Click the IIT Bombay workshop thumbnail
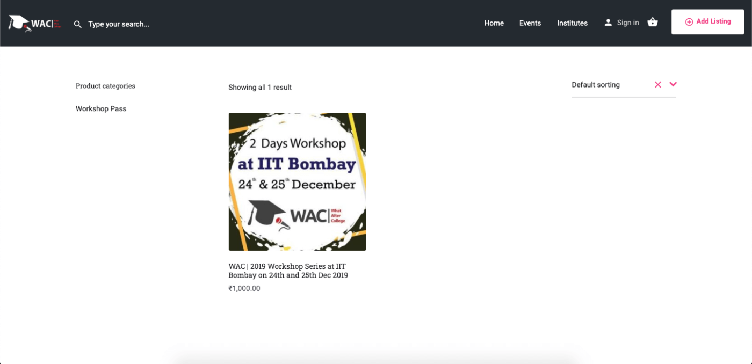This screenshot has height=364, width=752. 297,181
